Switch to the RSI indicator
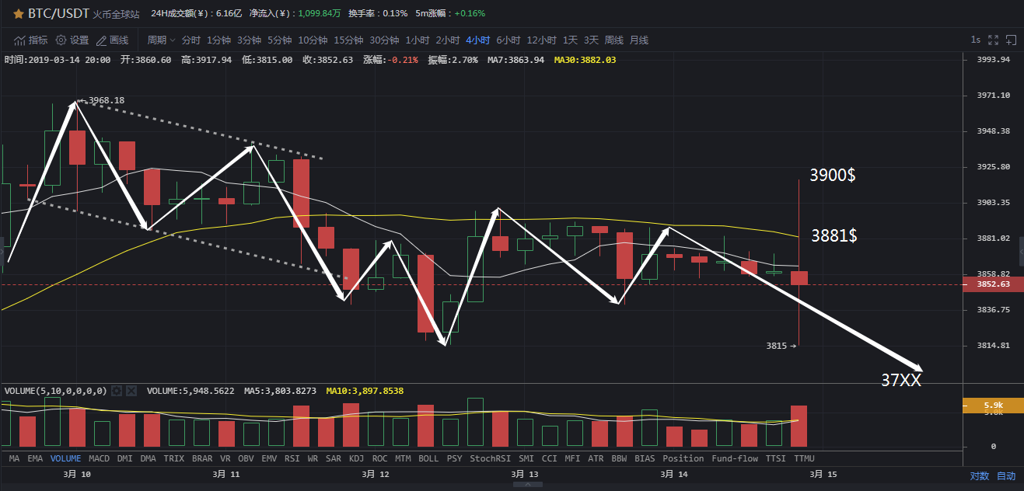 click(x=293, y=458)
